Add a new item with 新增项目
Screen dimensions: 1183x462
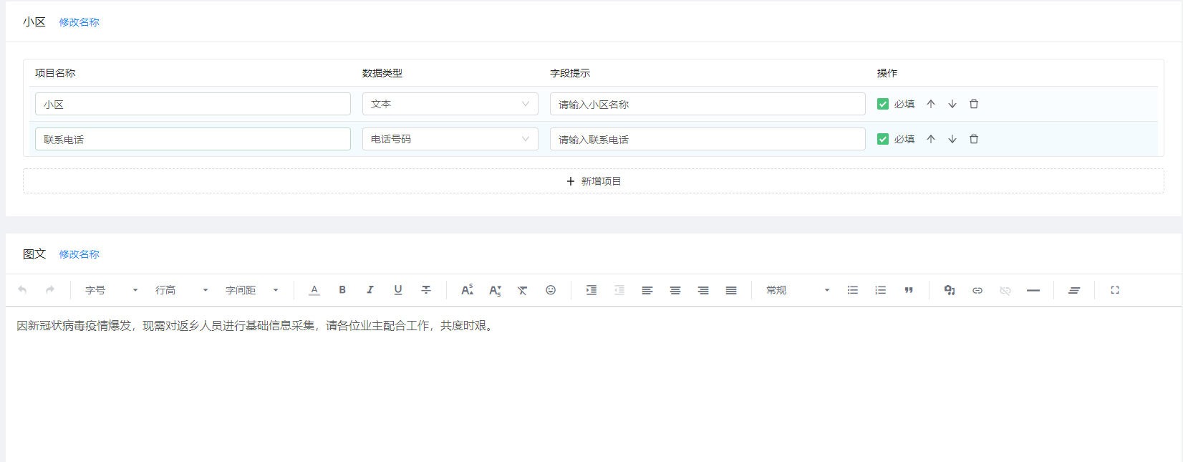point(593,181)
